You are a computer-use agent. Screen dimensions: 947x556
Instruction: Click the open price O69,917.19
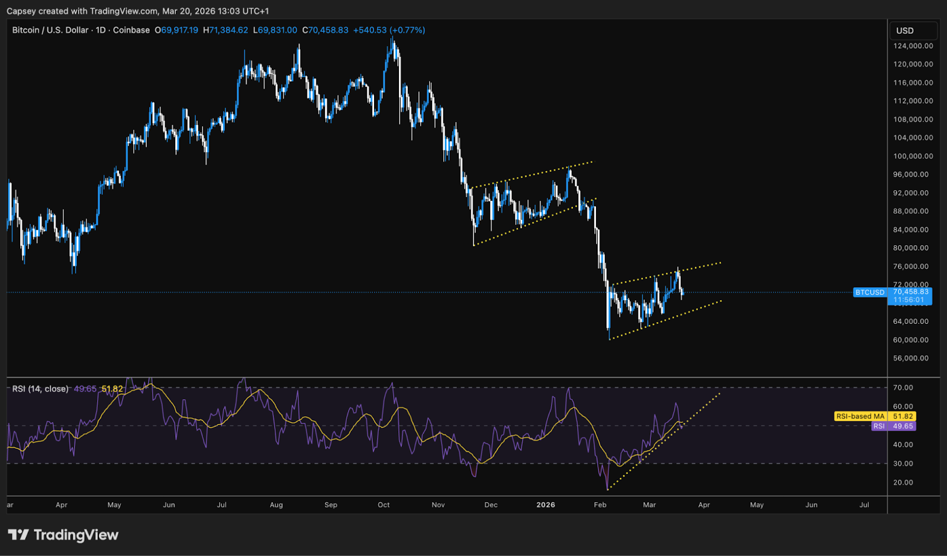[176, 30]
